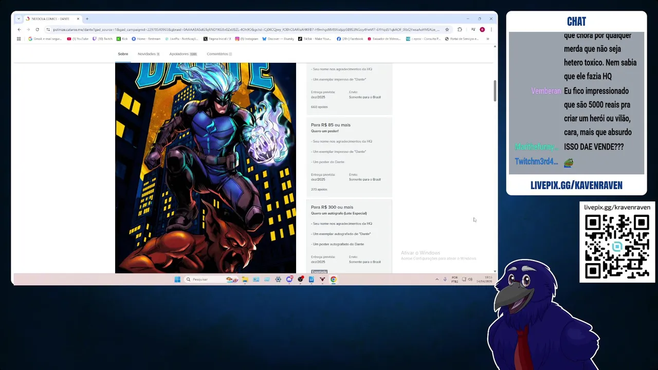The height and width of the screenshot is (370, 658).
Task: Click the taskbar Pesquisar search box
Action: click(x=211, y=280)
